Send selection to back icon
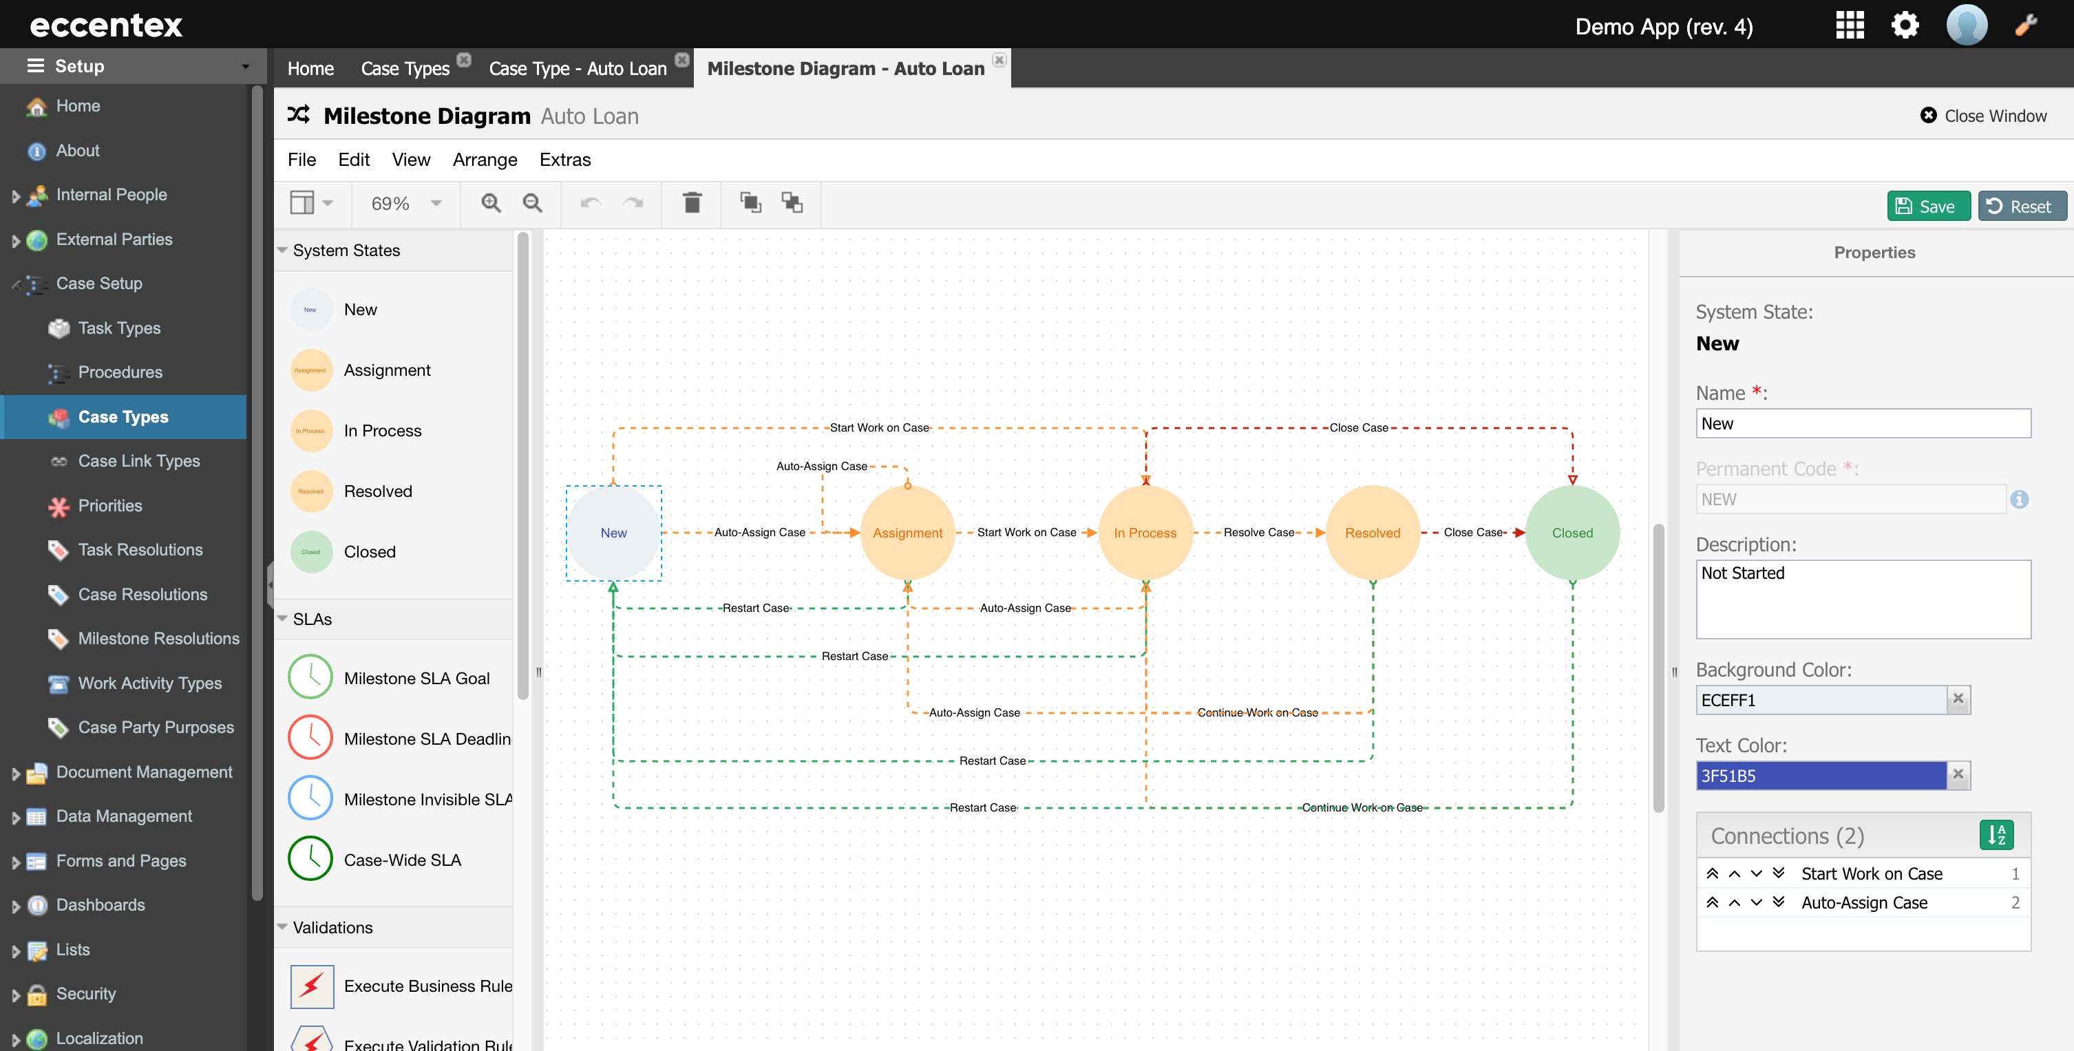The image size is (2074, 1051). 792,203
